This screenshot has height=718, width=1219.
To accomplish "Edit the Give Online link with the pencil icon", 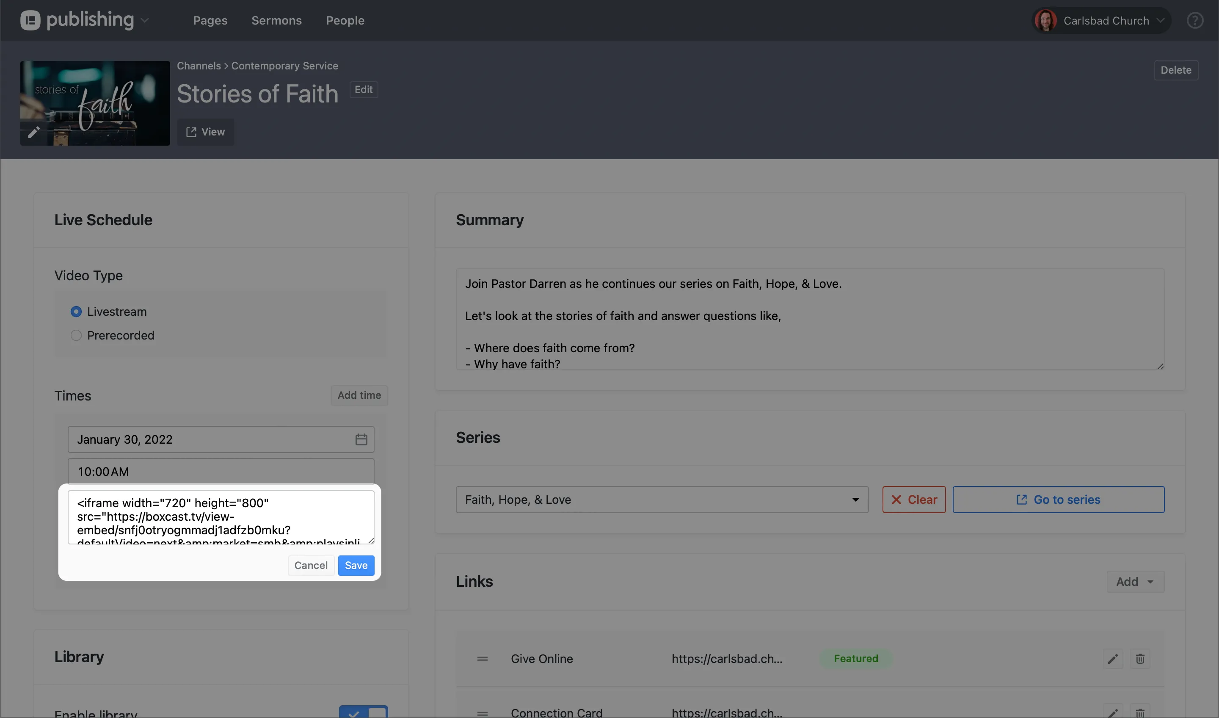I will pos(1113,658).
